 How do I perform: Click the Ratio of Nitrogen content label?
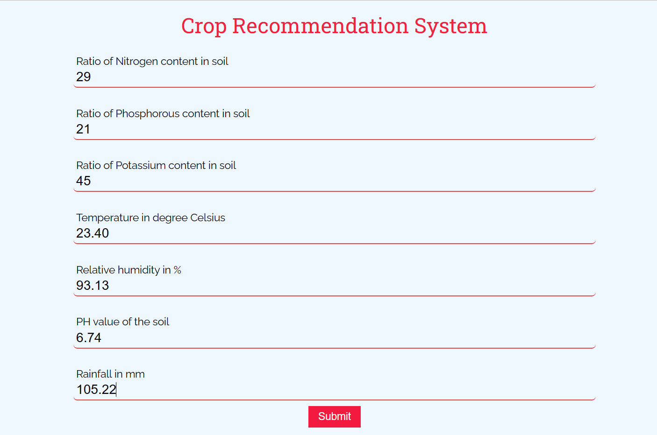(x=152, y=61)
